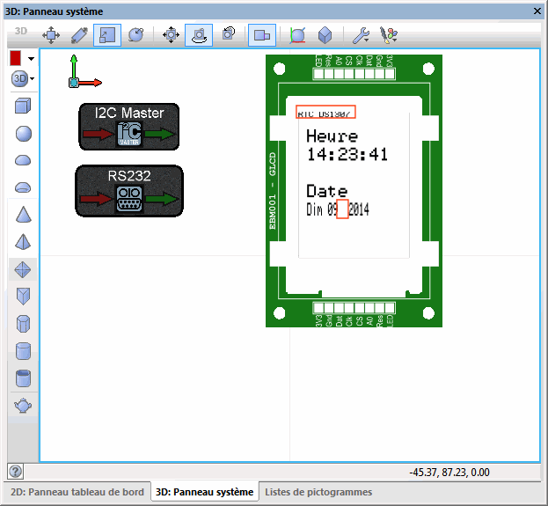Expand the 3D mode dropdown arrow
Screen dimensions: 548x506
click(x=33, y=78)
